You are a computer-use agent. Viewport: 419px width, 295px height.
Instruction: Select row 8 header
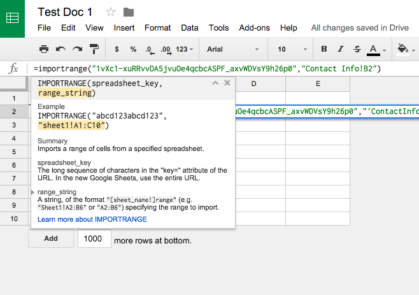tap(14, 192)
